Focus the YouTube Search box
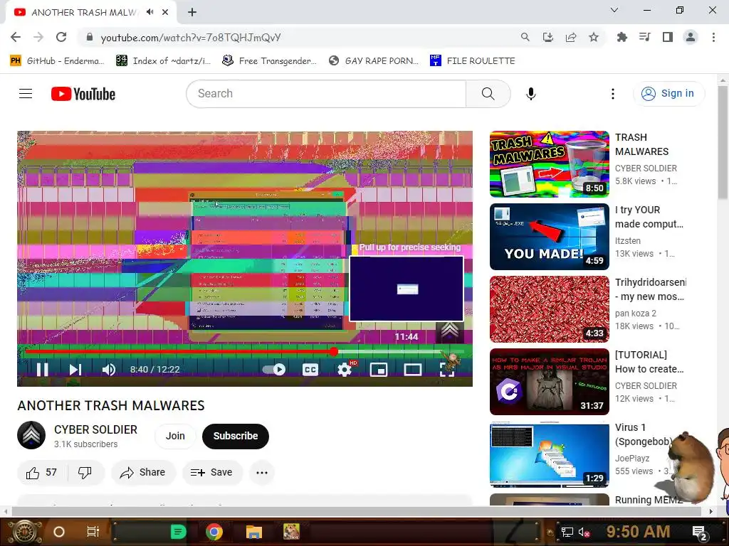The height and width of the screenshot is (546, 729). pos(326,94)
